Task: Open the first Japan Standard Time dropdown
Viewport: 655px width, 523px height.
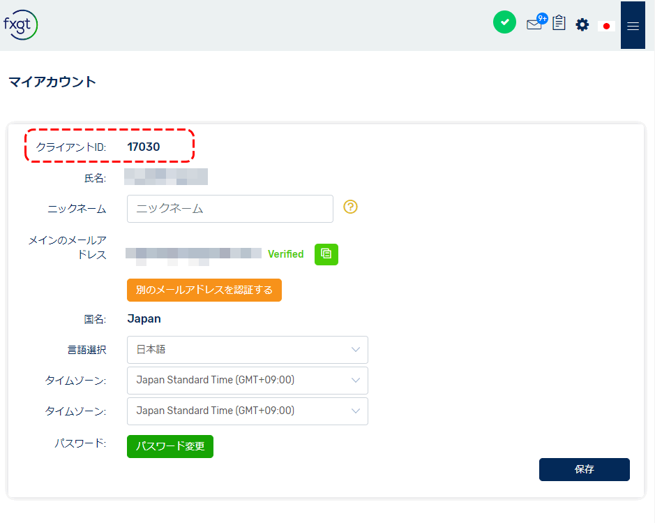Action: [248, 380]
